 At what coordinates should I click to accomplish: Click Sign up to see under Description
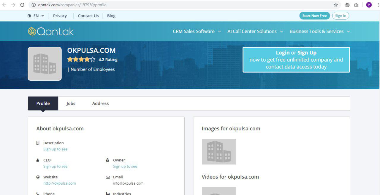pyautogui.click(x=55, y=149)
